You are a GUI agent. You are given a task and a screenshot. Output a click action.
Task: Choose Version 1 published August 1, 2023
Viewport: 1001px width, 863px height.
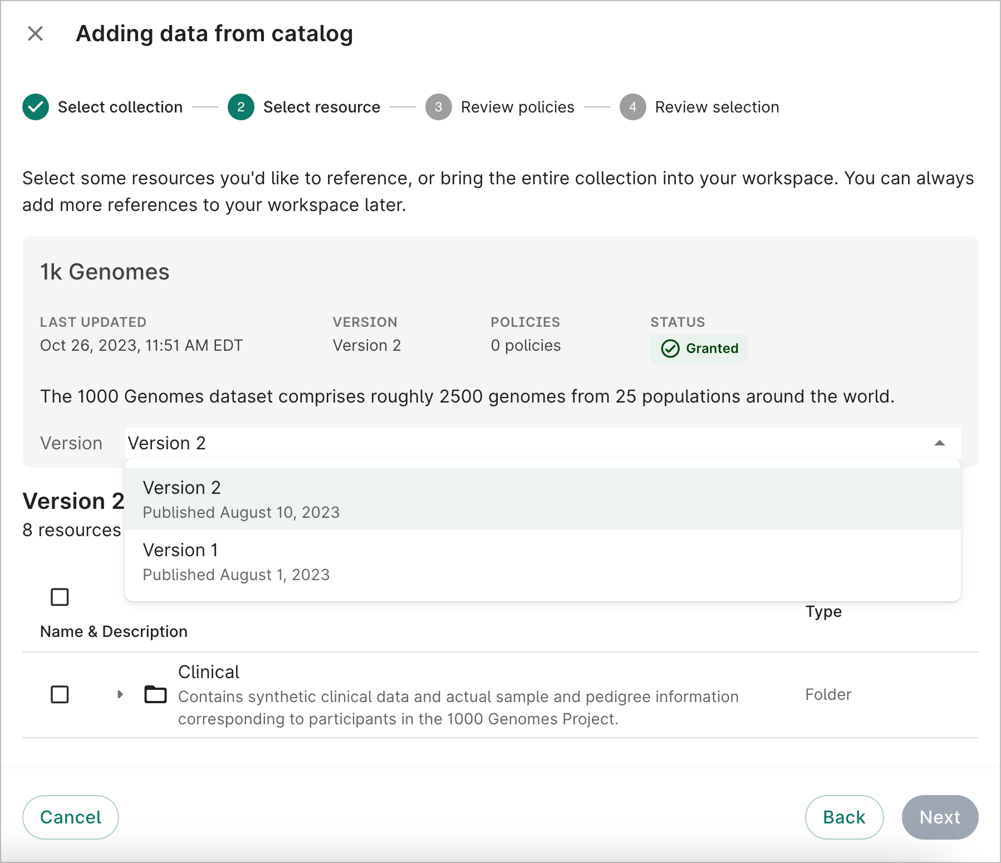pos(543,561)
